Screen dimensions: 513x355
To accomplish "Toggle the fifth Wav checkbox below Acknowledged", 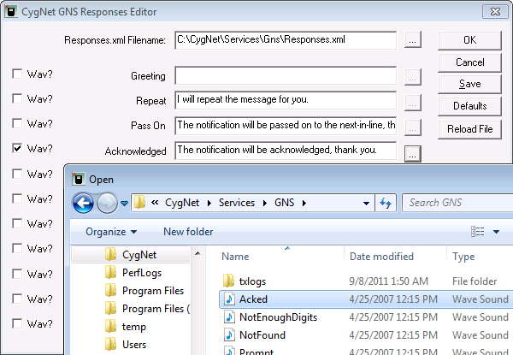I will click(x=17, y=174).
